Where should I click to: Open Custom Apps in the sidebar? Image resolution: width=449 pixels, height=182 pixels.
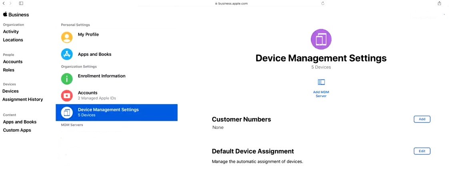(17, 130)
